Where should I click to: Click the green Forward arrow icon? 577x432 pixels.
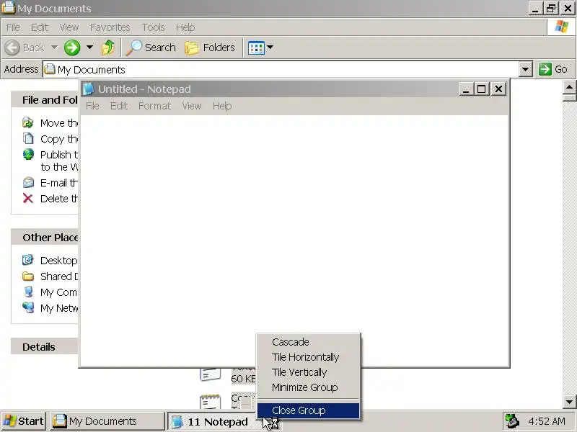(72, 48)
